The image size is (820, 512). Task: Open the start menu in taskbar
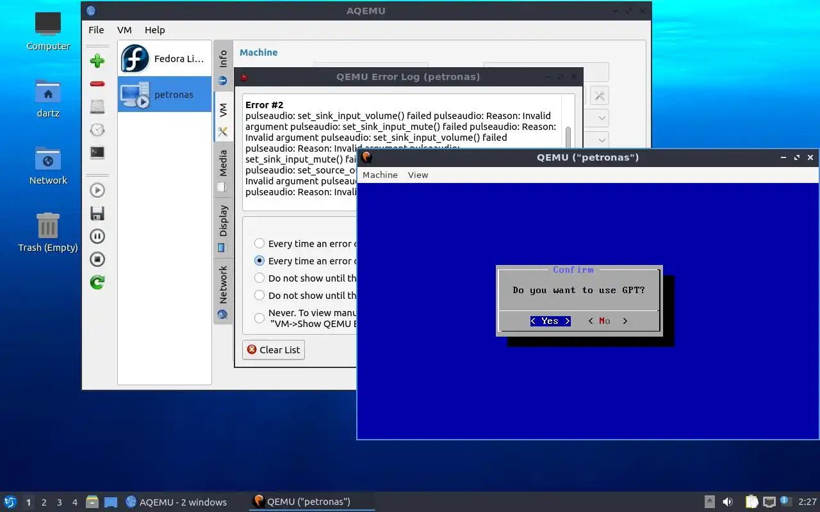10,502
